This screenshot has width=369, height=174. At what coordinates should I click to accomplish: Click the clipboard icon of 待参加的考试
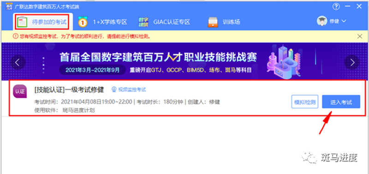[x=23, y=22]
